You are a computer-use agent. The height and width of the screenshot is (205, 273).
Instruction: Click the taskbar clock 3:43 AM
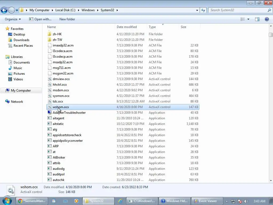coord(259,201)
